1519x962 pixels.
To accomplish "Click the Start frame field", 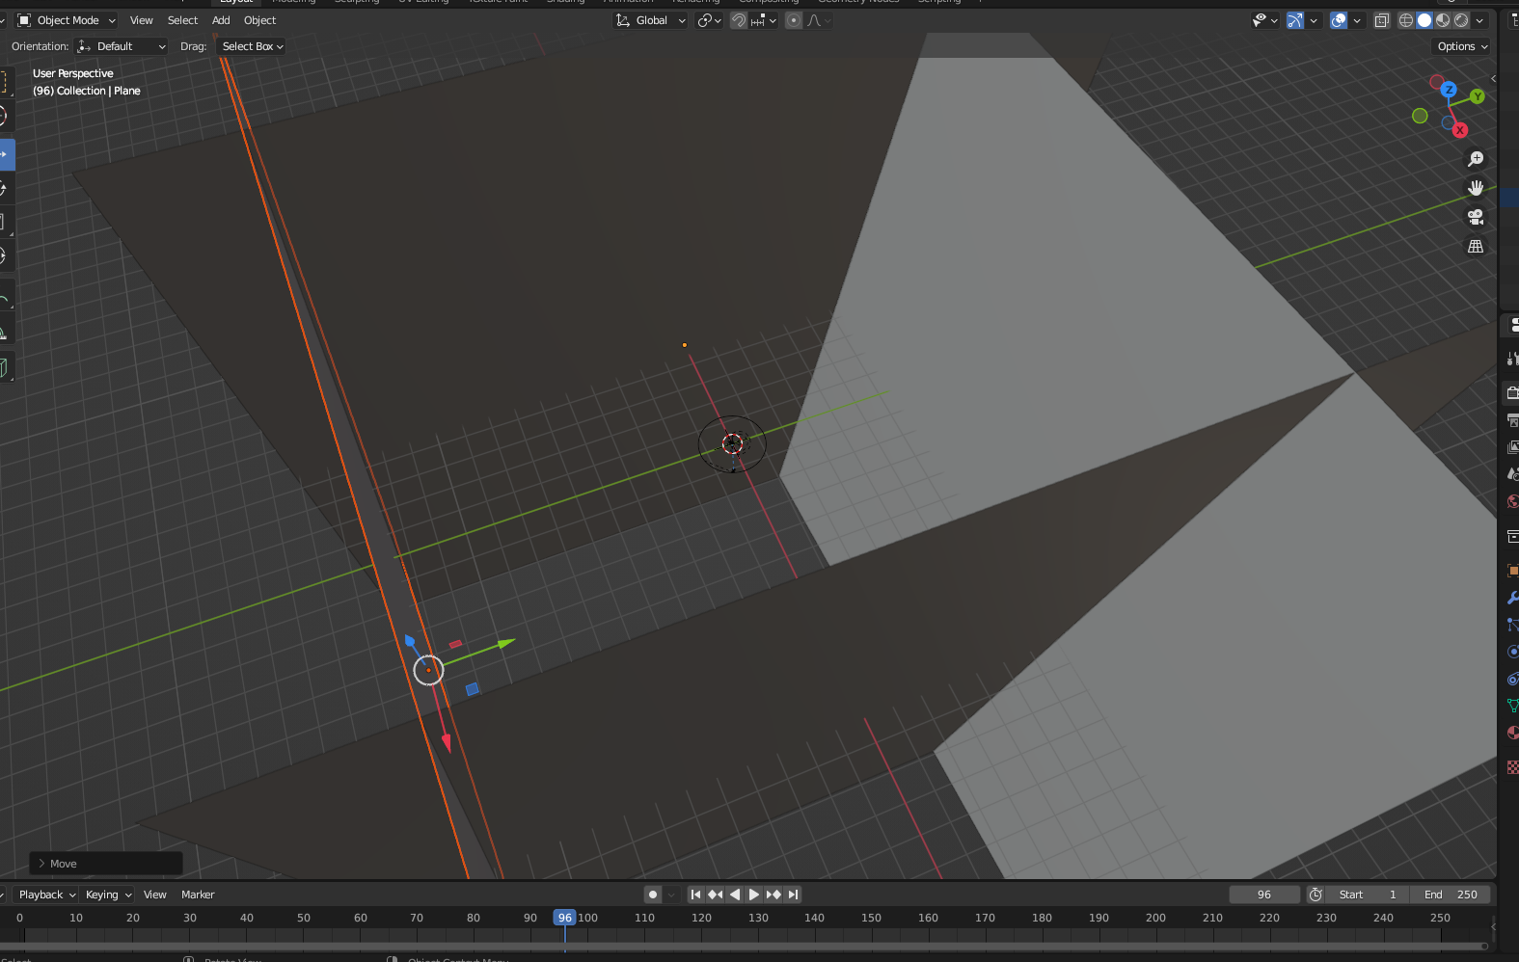I will pos(1368,895).
